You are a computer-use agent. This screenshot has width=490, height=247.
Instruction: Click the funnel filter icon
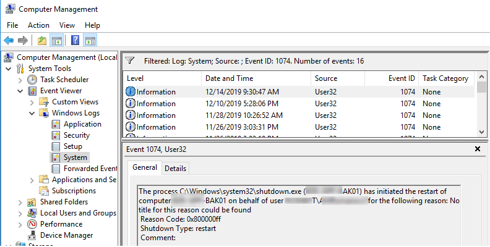tap(130, 61)
